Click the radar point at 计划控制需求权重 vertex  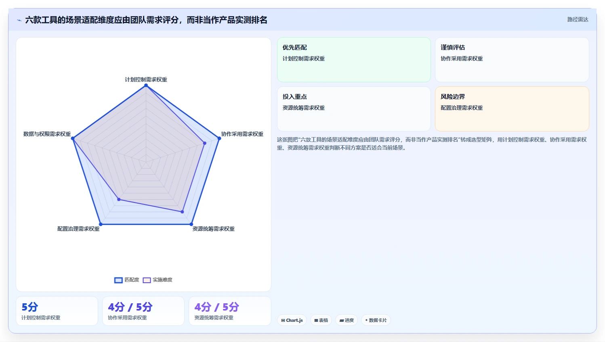coord(146,85)
